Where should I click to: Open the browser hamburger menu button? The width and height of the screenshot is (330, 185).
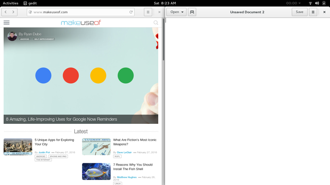148,12
